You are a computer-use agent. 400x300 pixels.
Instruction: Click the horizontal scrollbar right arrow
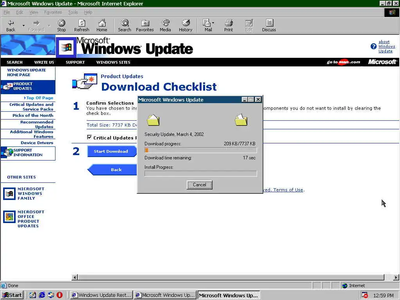click(396, 277)
